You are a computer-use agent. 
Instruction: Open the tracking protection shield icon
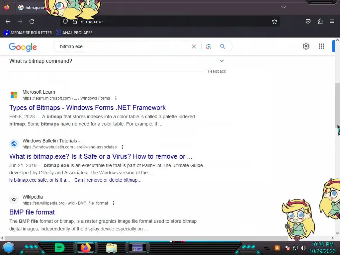pos(65,22)
